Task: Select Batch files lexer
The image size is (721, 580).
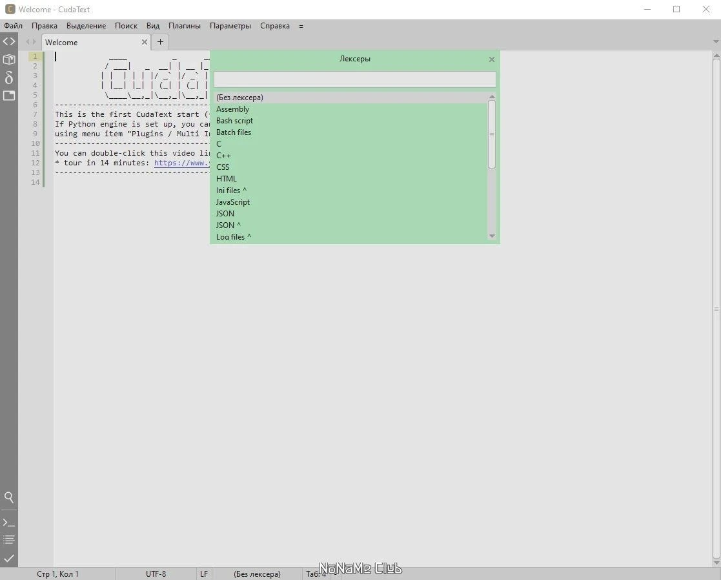Action: point(351,132)
